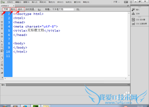Viewport: 149px width, 107px height.
Task: Click the horizontal scrollbar left arrow
Action: [5, 79]
